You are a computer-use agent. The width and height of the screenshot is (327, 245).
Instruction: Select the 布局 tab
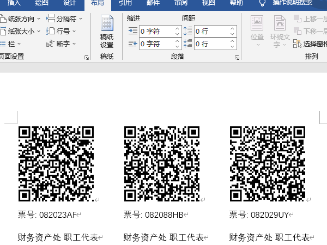click(x=98, y=3)
